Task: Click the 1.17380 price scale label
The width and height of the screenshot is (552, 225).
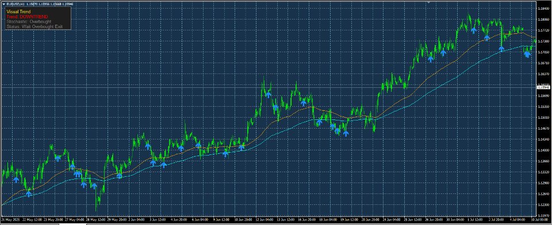Action: (x=544, y=41)
